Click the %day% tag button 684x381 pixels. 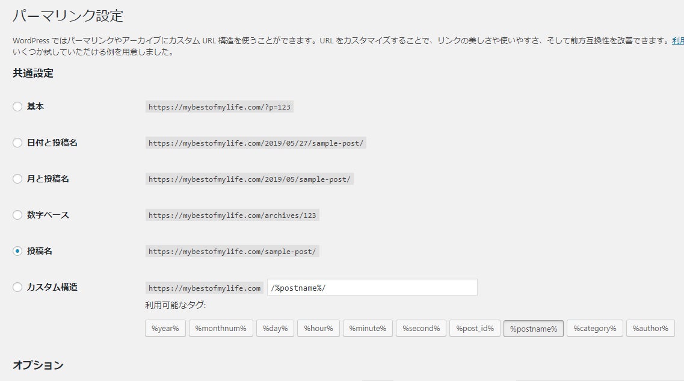(x=276, y=328)
